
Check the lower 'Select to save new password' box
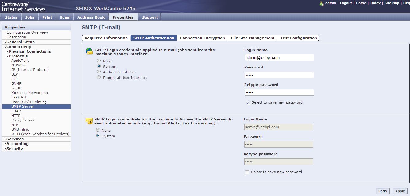[x=247, y=172]
